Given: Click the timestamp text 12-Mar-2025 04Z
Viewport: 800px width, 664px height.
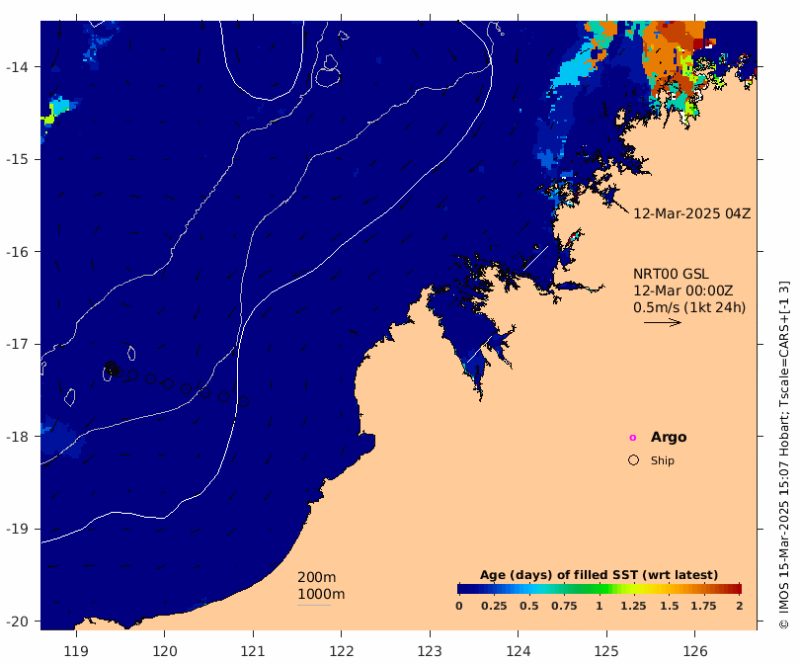Looking at the screenshot, I should pos(691,213).
